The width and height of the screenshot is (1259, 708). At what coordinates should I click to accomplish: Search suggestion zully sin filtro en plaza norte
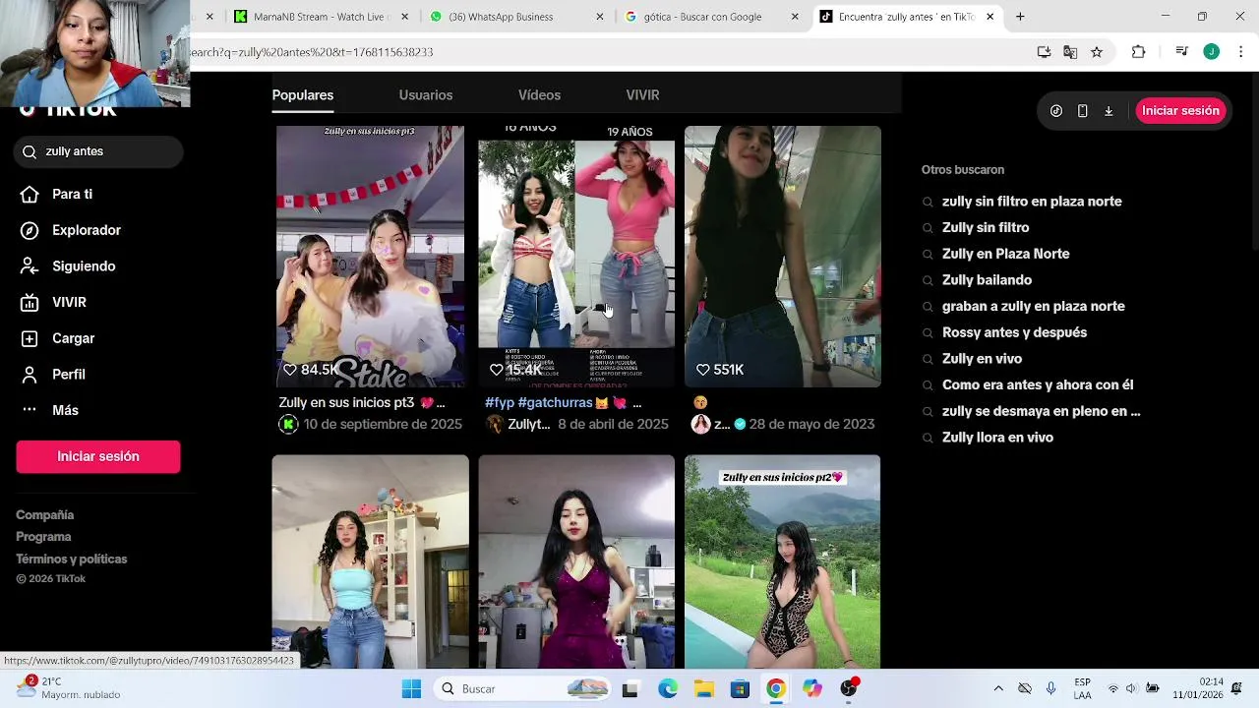point(1032,202)
